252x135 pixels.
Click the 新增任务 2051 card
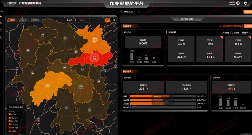pyautogui.click(x=144, y=87)
